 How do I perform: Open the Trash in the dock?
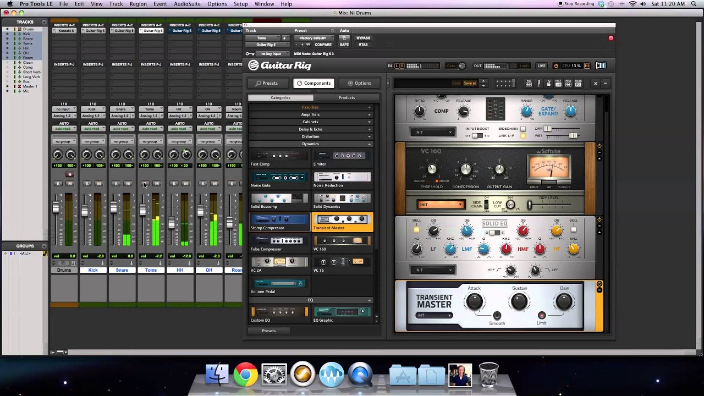point(488,375)
